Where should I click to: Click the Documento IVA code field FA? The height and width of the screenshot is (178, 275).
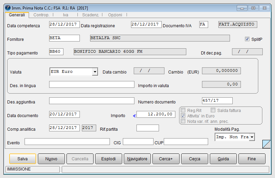click(x=204, y=25)
